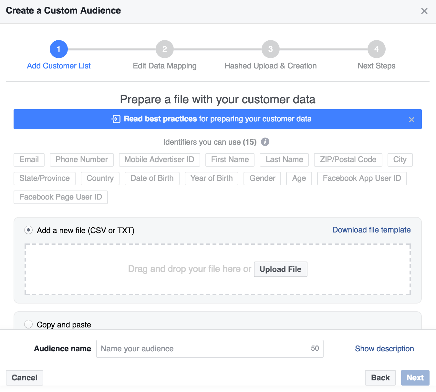
Task: Click step 1 circle Add Customer List
Action: [59, 49]
